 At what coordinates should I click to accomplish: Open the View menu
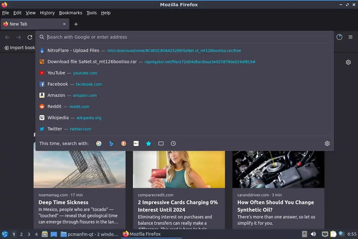tap(30, 13)
